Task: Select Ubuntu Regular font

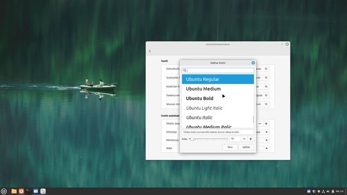Action: pos(218,79)
